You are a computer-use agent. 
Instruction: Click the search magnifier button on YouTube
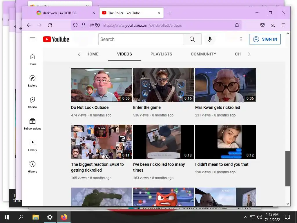point(192,39)
